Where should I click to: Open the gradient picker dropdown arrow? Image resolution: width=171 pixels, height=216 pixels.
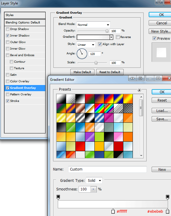(x=111, y=37)
